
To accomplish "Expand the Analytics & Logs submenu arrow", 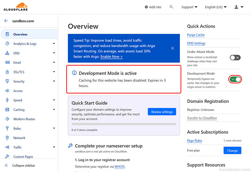I will (x=54, y=44).
